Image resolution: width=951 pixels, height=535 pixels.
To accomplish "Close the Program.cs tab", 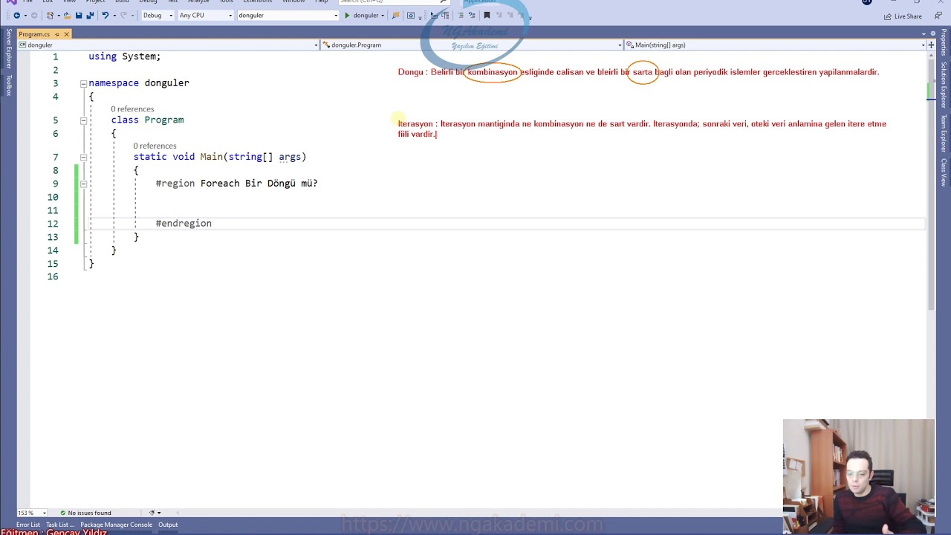I will click(66, 34).
